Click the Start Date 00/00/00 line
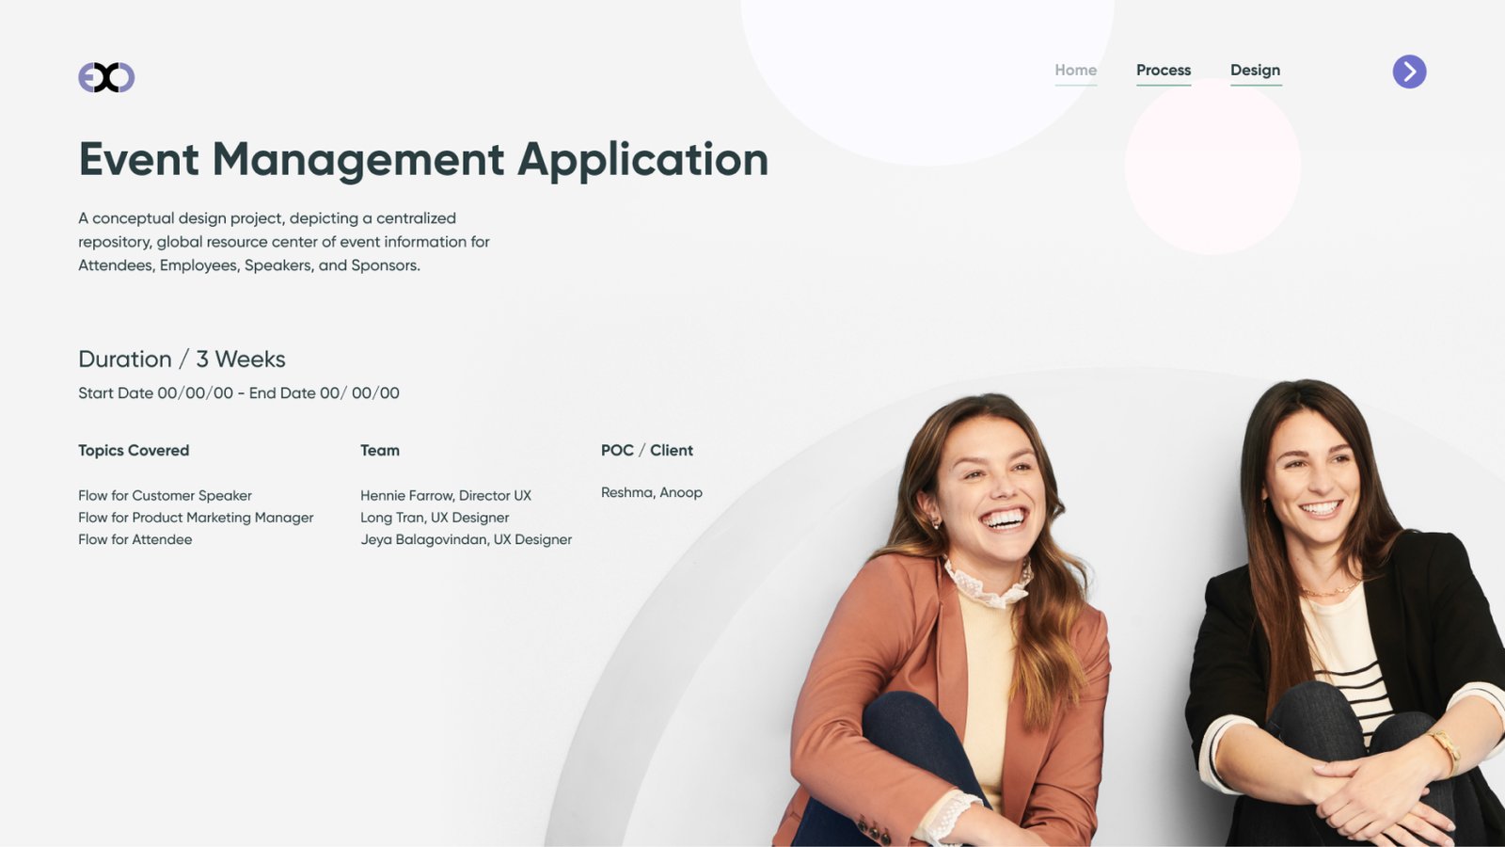 pos(239,393)
